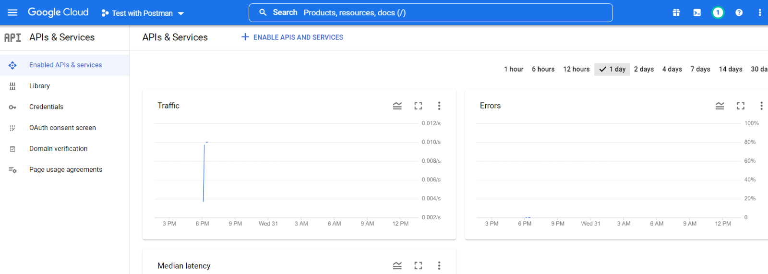Open Median latency chart options menu

click(x=439, y=265)
